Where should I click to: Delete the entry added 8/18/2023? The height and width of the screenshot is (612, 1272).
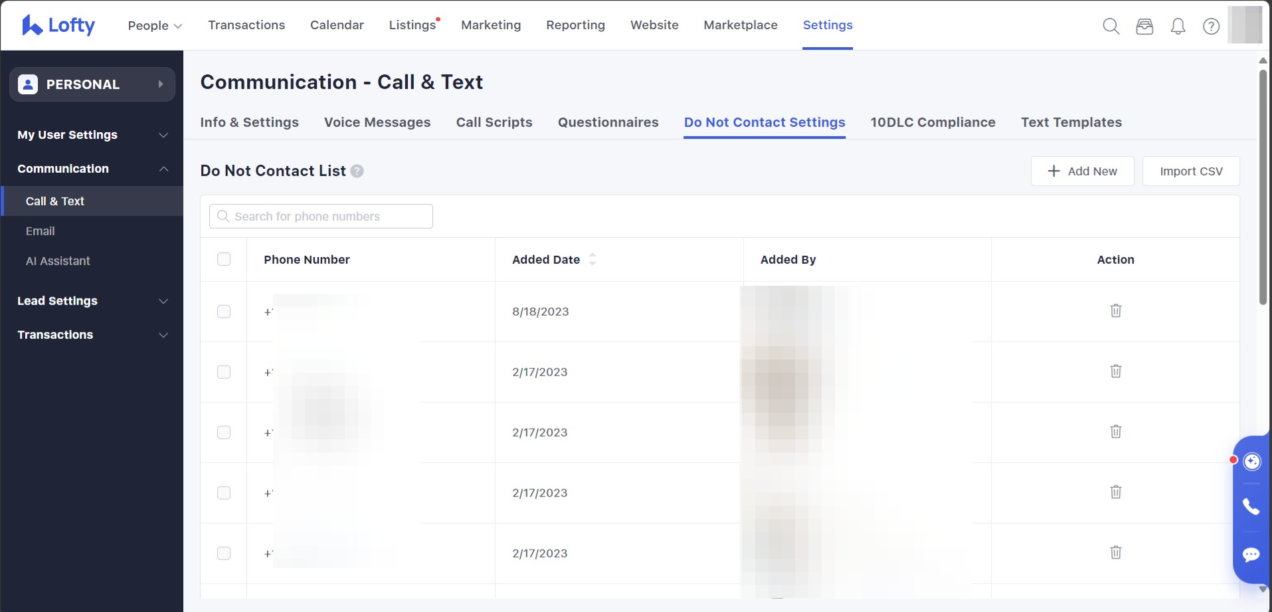tap(1115, 311)
